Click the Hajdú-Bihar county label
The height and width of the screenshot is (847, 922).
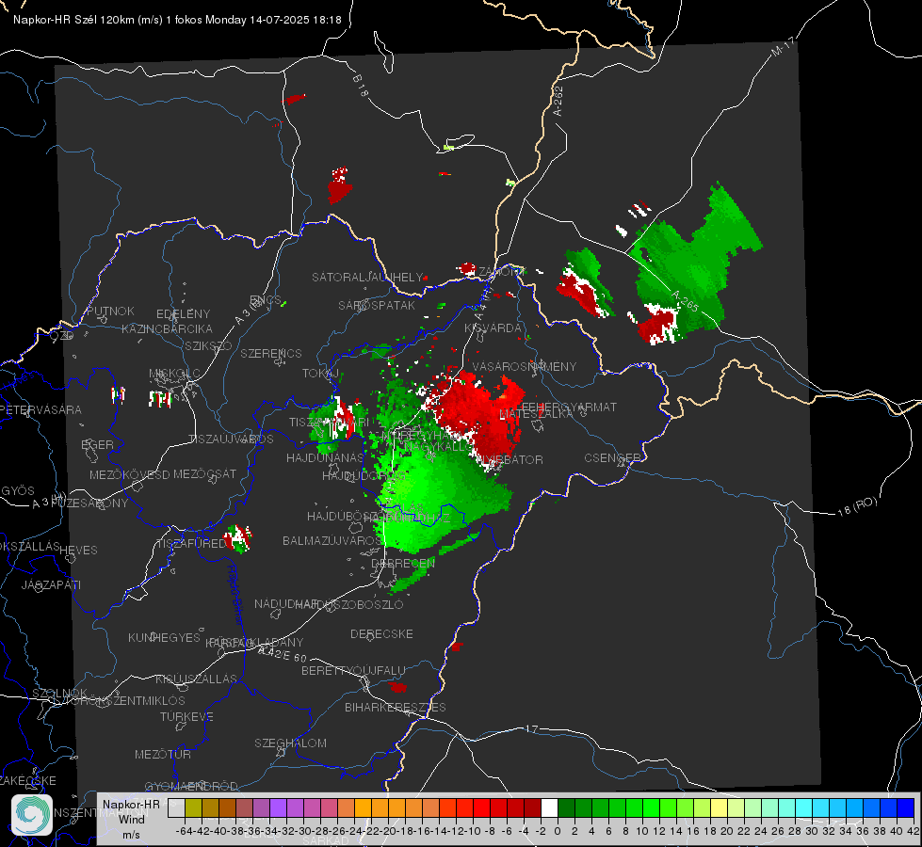pos(235,595)
